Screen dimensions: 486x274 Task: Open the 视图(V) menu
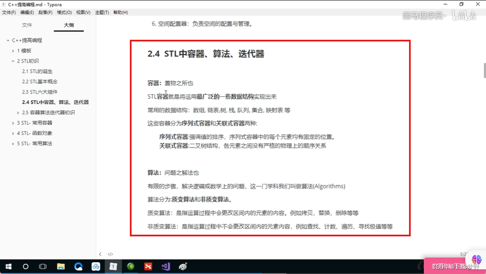pyautogui.click(x=83, y=12)
